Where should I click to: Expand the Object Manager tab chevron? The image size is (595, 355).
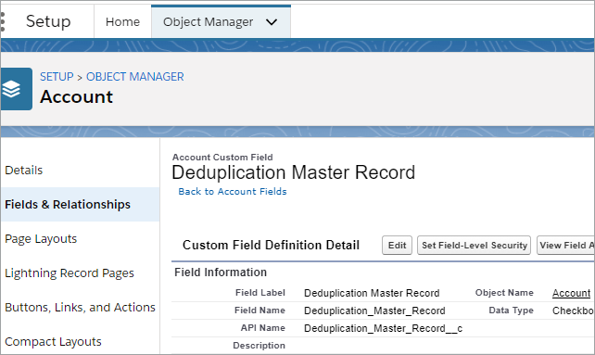pyautogui.click(x=272, y=22)
